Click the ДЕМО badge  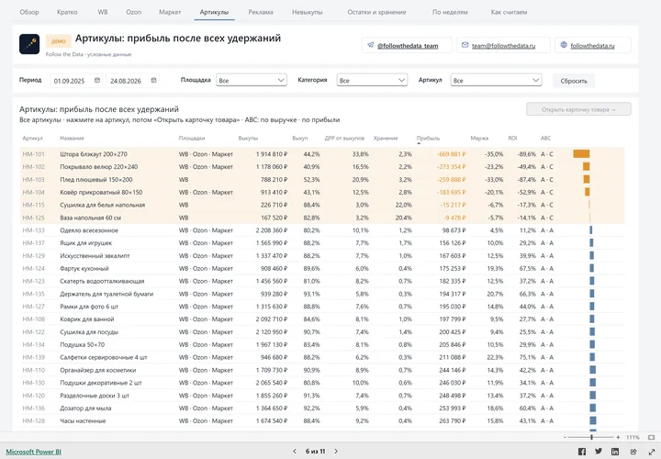point(59,41)
